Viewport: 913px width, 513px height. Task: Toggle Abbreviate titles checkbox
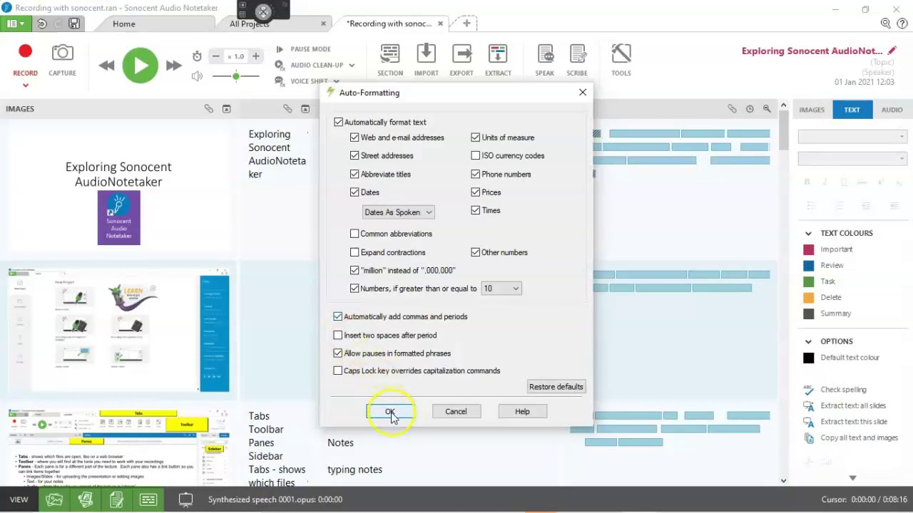tap(355, 174)
